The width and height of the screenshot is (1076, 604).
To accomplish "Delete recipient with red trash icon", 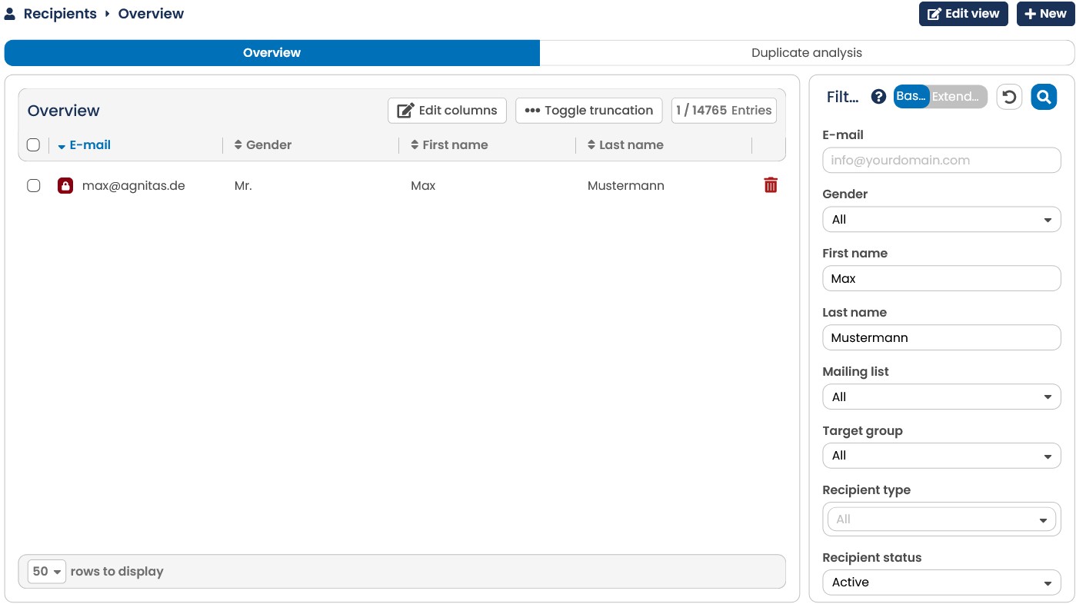I will click(771, 185).
